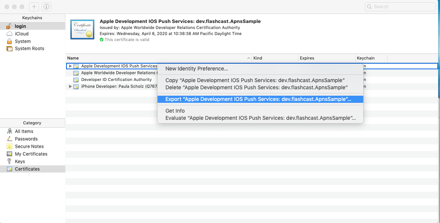Sort by the Keychain column header
The height and width of the screenshot is (223, 440).
point(371,58)
